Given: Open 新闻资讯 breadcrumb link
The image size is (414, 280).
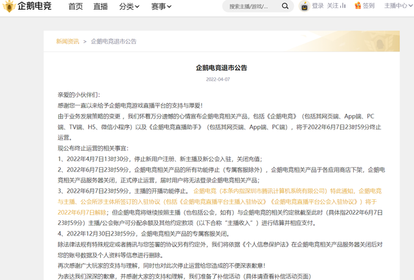Looking at the screenshot, I should point(67,41).
